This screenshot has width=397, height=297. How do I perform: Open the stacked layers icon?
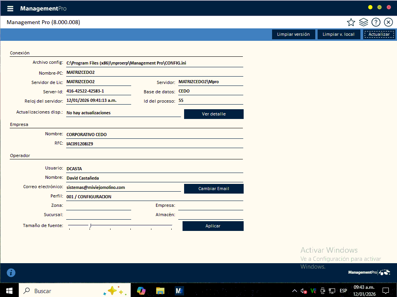coord(364,22)
